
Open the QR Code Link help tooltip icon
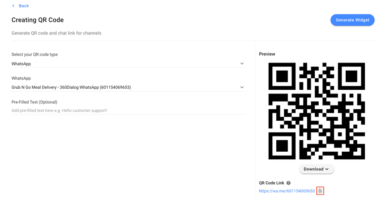(289, 183)
